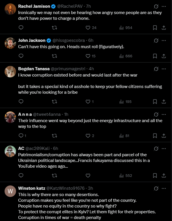The image size is (172, 221).
Task: Like AC's tweet about patrimonialism
Action: (88, 175)
